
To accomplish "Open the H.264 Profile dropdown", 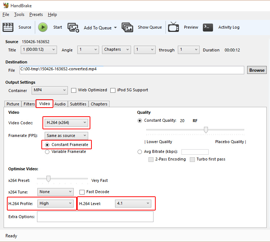I will point(56,204).
